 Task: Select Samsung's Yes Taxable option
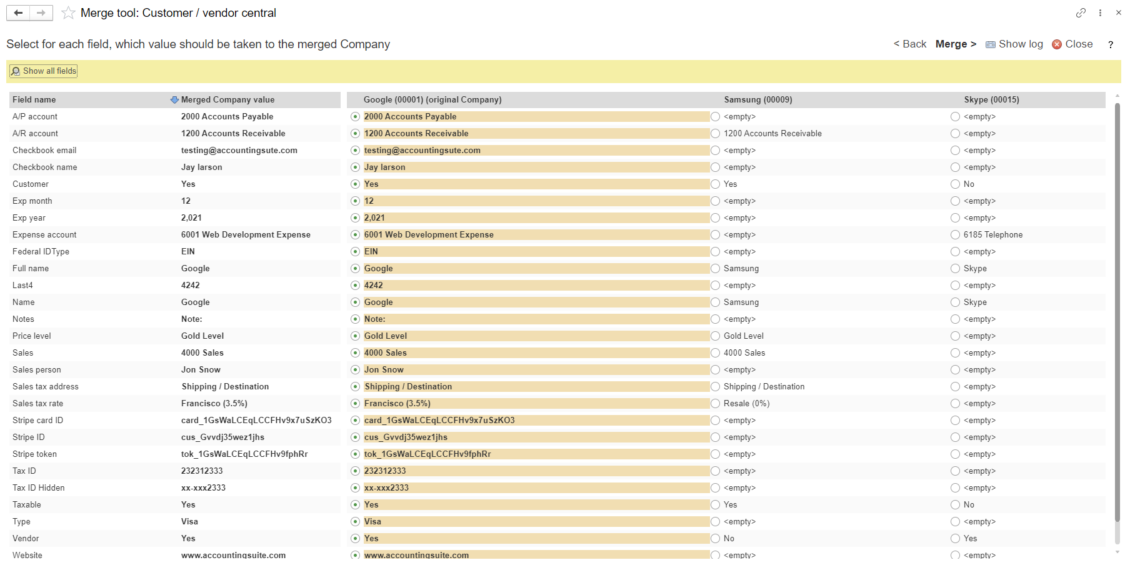[716, 505]
